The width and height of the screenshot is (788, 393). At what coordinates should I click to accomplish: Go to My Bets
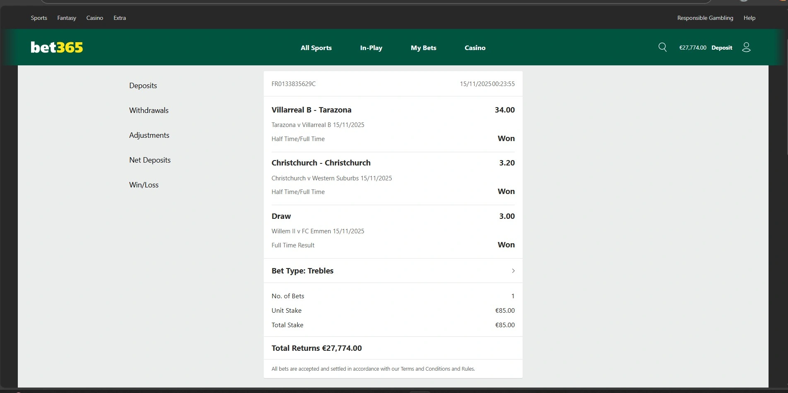tap(423, 48)
